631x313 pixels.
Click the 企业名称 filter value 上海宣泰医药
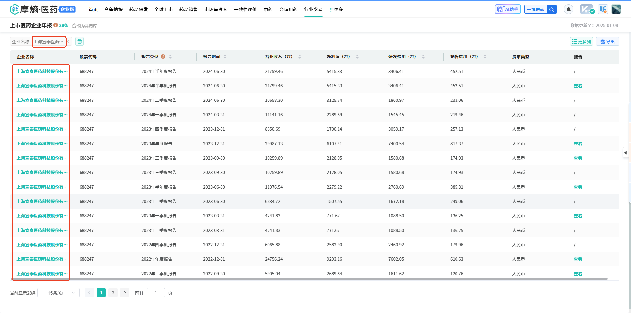49,42
